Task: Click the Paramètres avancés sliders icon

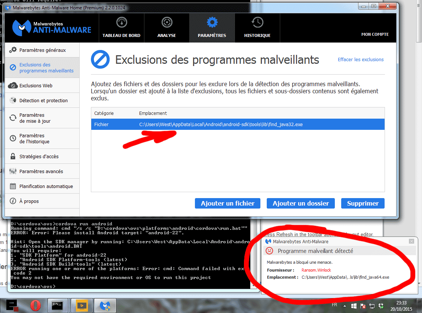Action: point(13,171)
